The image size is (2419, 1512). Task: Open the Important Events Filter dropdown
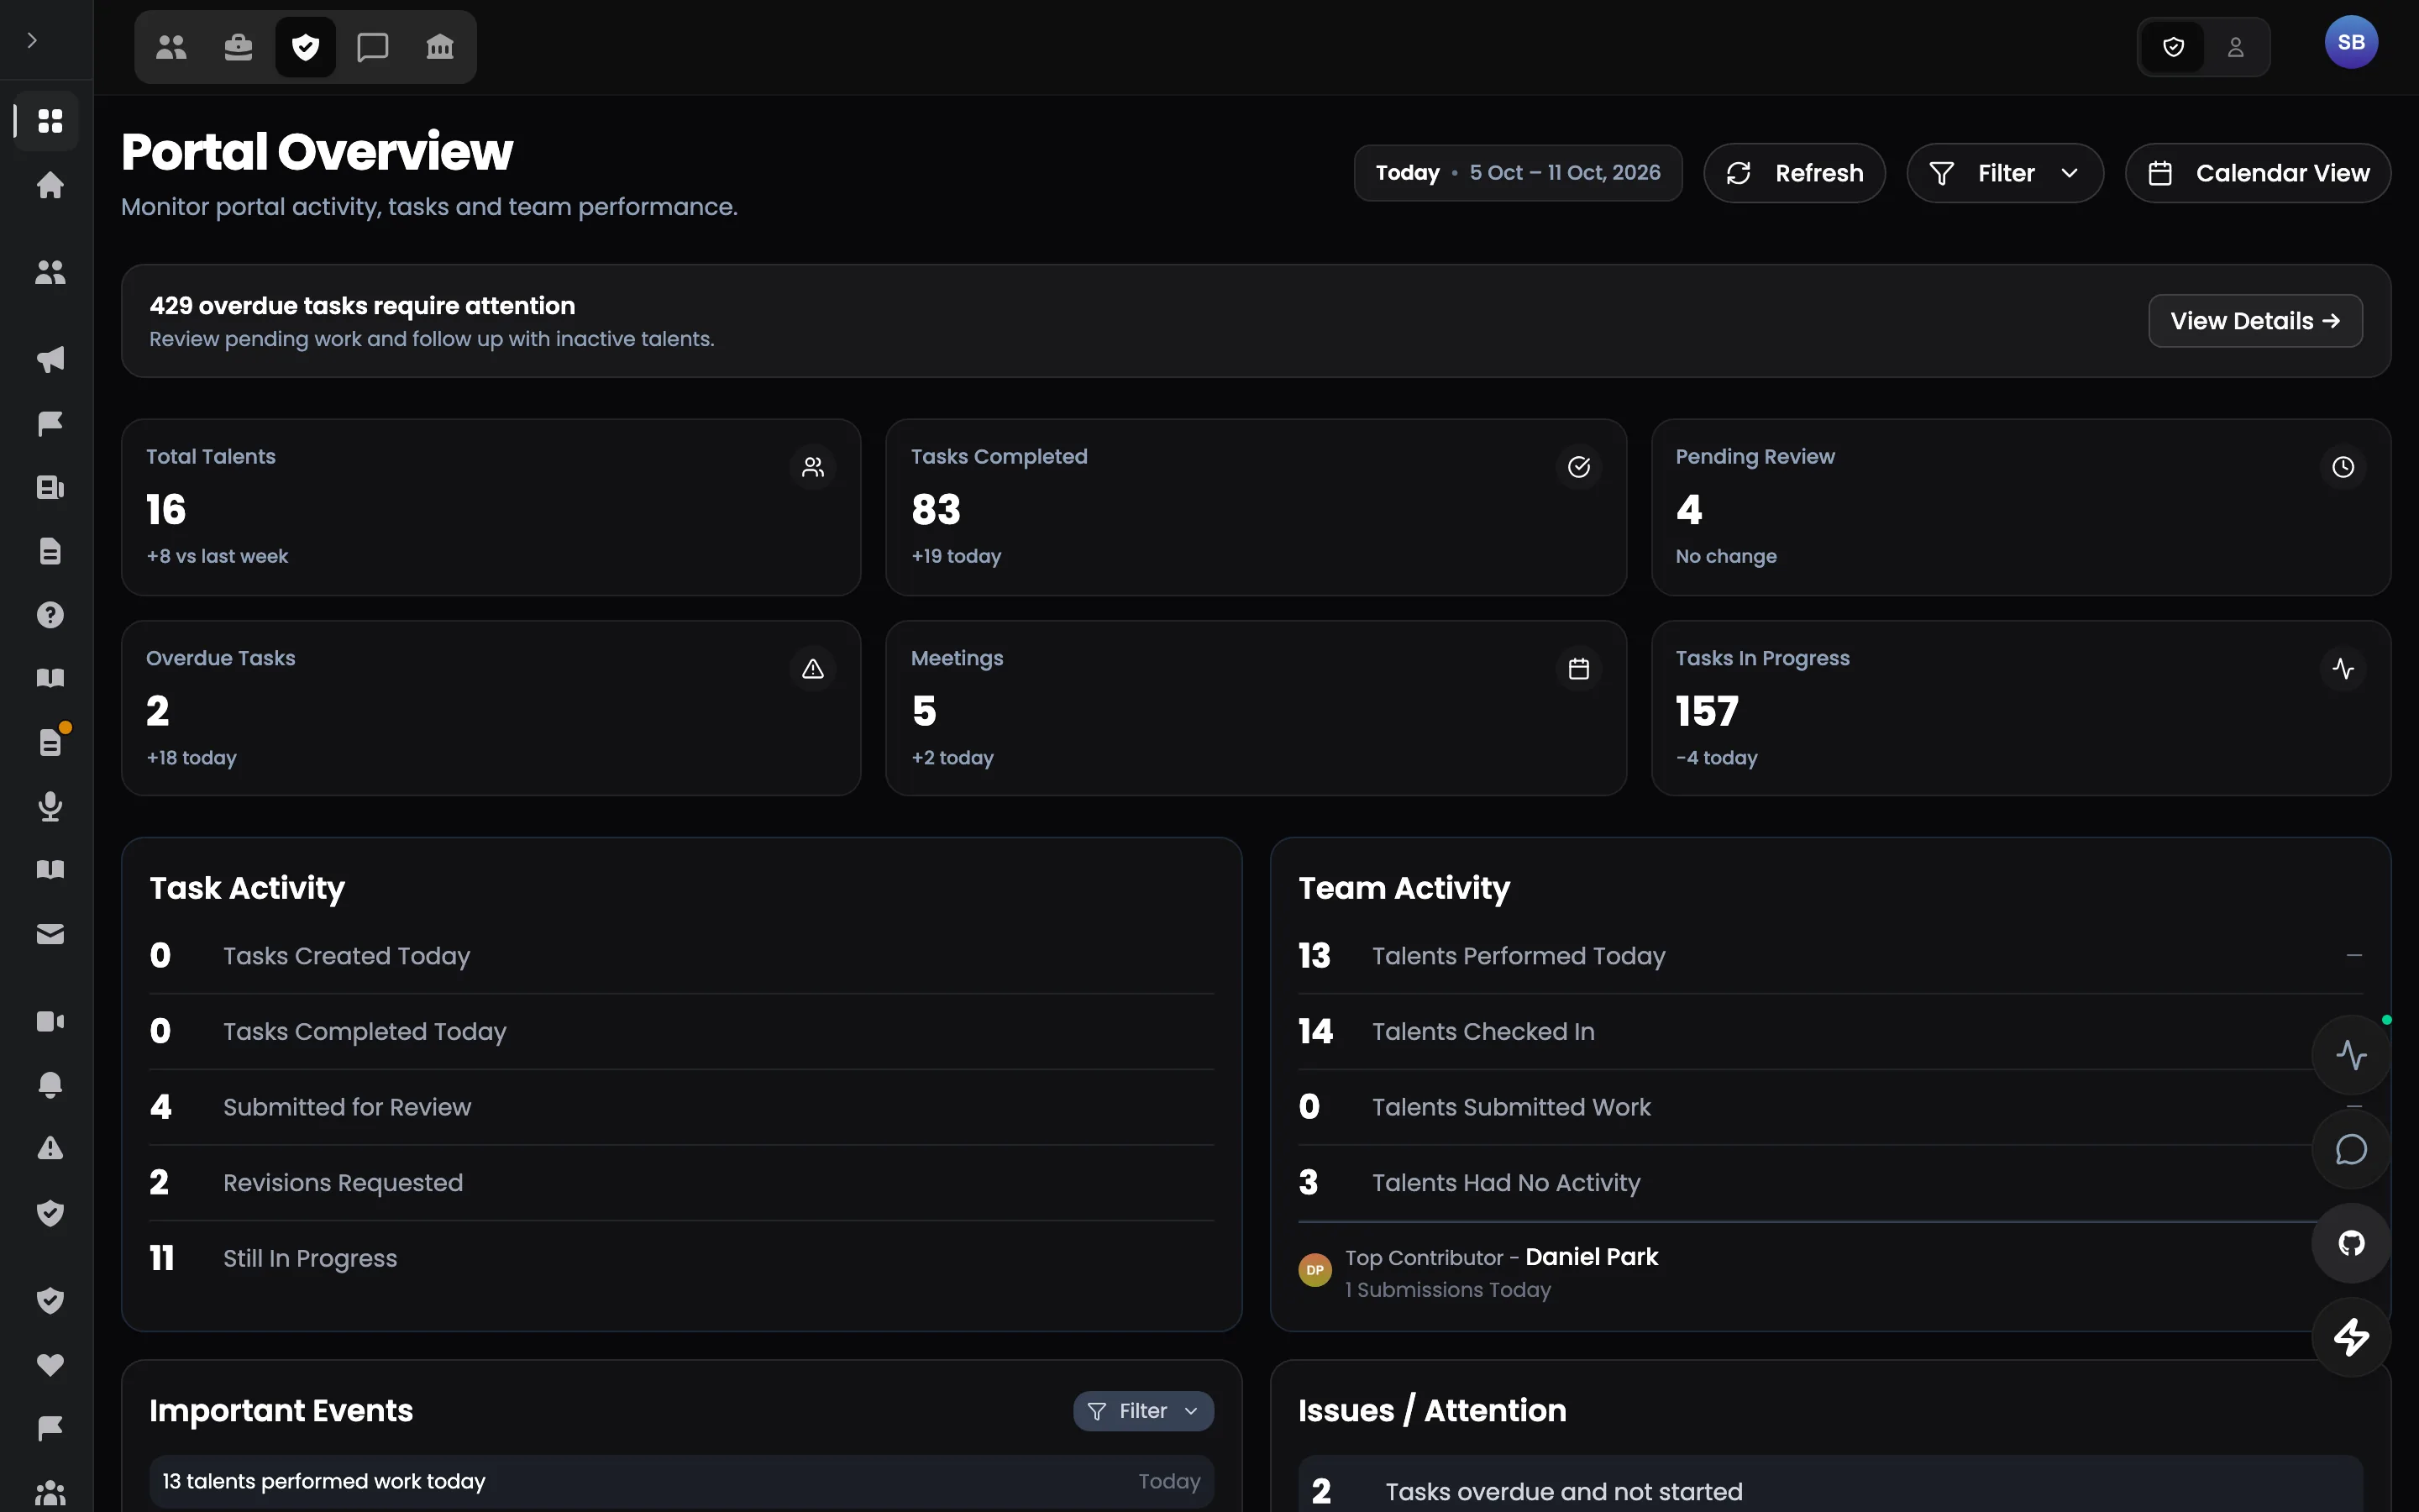pyautogui.click(x=1143, y=1411)
